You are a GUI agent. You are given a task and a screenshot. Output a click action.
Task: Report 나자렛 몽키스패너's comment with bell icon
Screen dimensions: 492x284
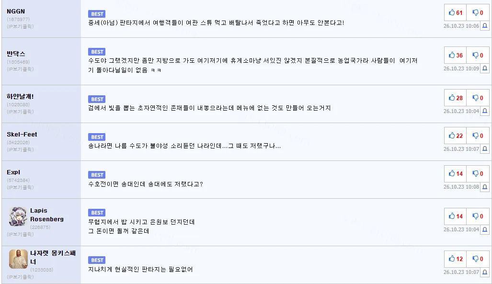(485, 272)
